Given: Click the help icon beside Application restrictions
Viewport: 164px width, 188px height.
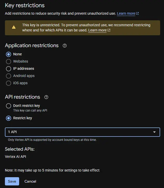Looking at the screenshot, I should coord(65,46).
